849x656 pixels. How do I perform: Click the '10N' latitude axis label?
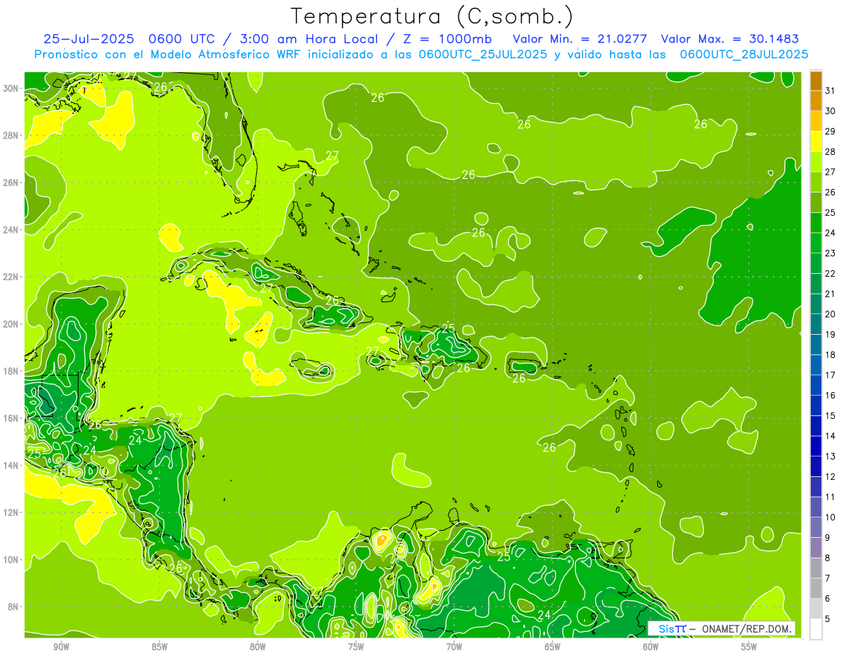pyautogui.click(x=11, y=560)
